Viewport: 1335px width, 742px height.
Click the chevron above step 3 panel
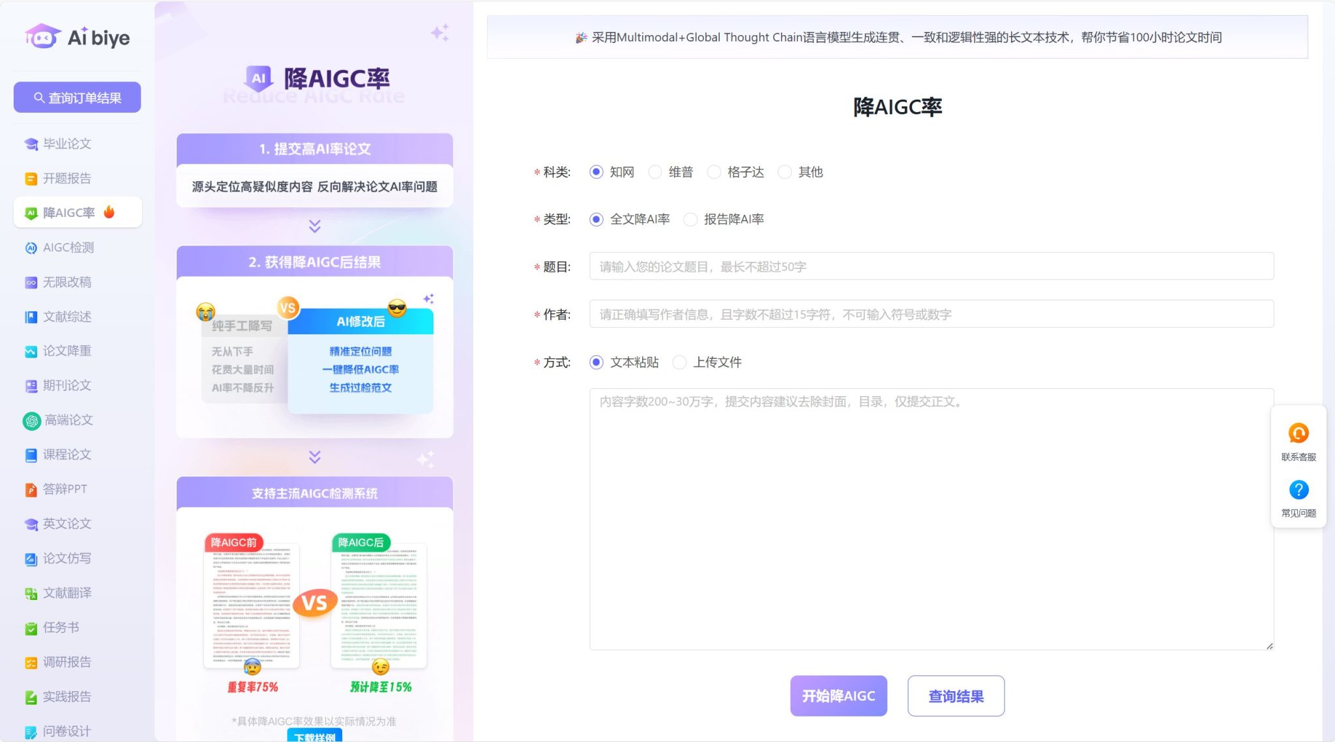click(314, 457)
